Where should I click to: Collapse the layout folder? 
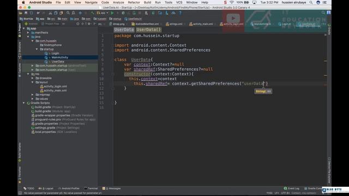pos(33,82)
